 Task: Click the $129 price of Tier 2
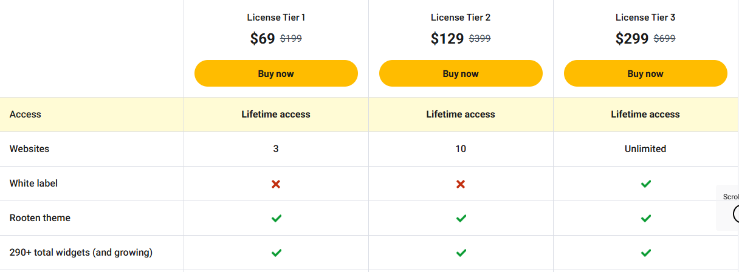coord(447,39)
